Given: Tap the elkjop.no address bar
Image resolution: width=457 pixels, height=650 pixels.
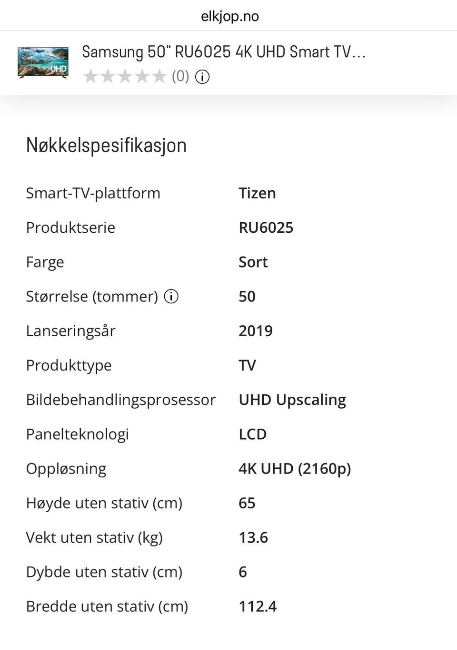Looking at the screenshot, I should (229, 16).
